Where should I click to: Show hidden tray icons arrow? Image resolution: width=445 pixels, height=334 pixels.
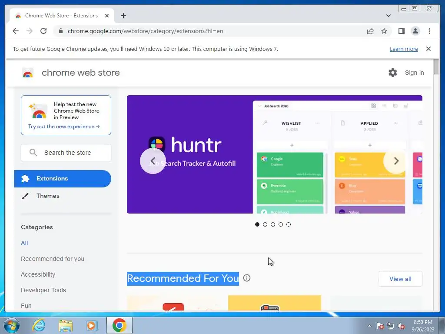tap(369, 326)
